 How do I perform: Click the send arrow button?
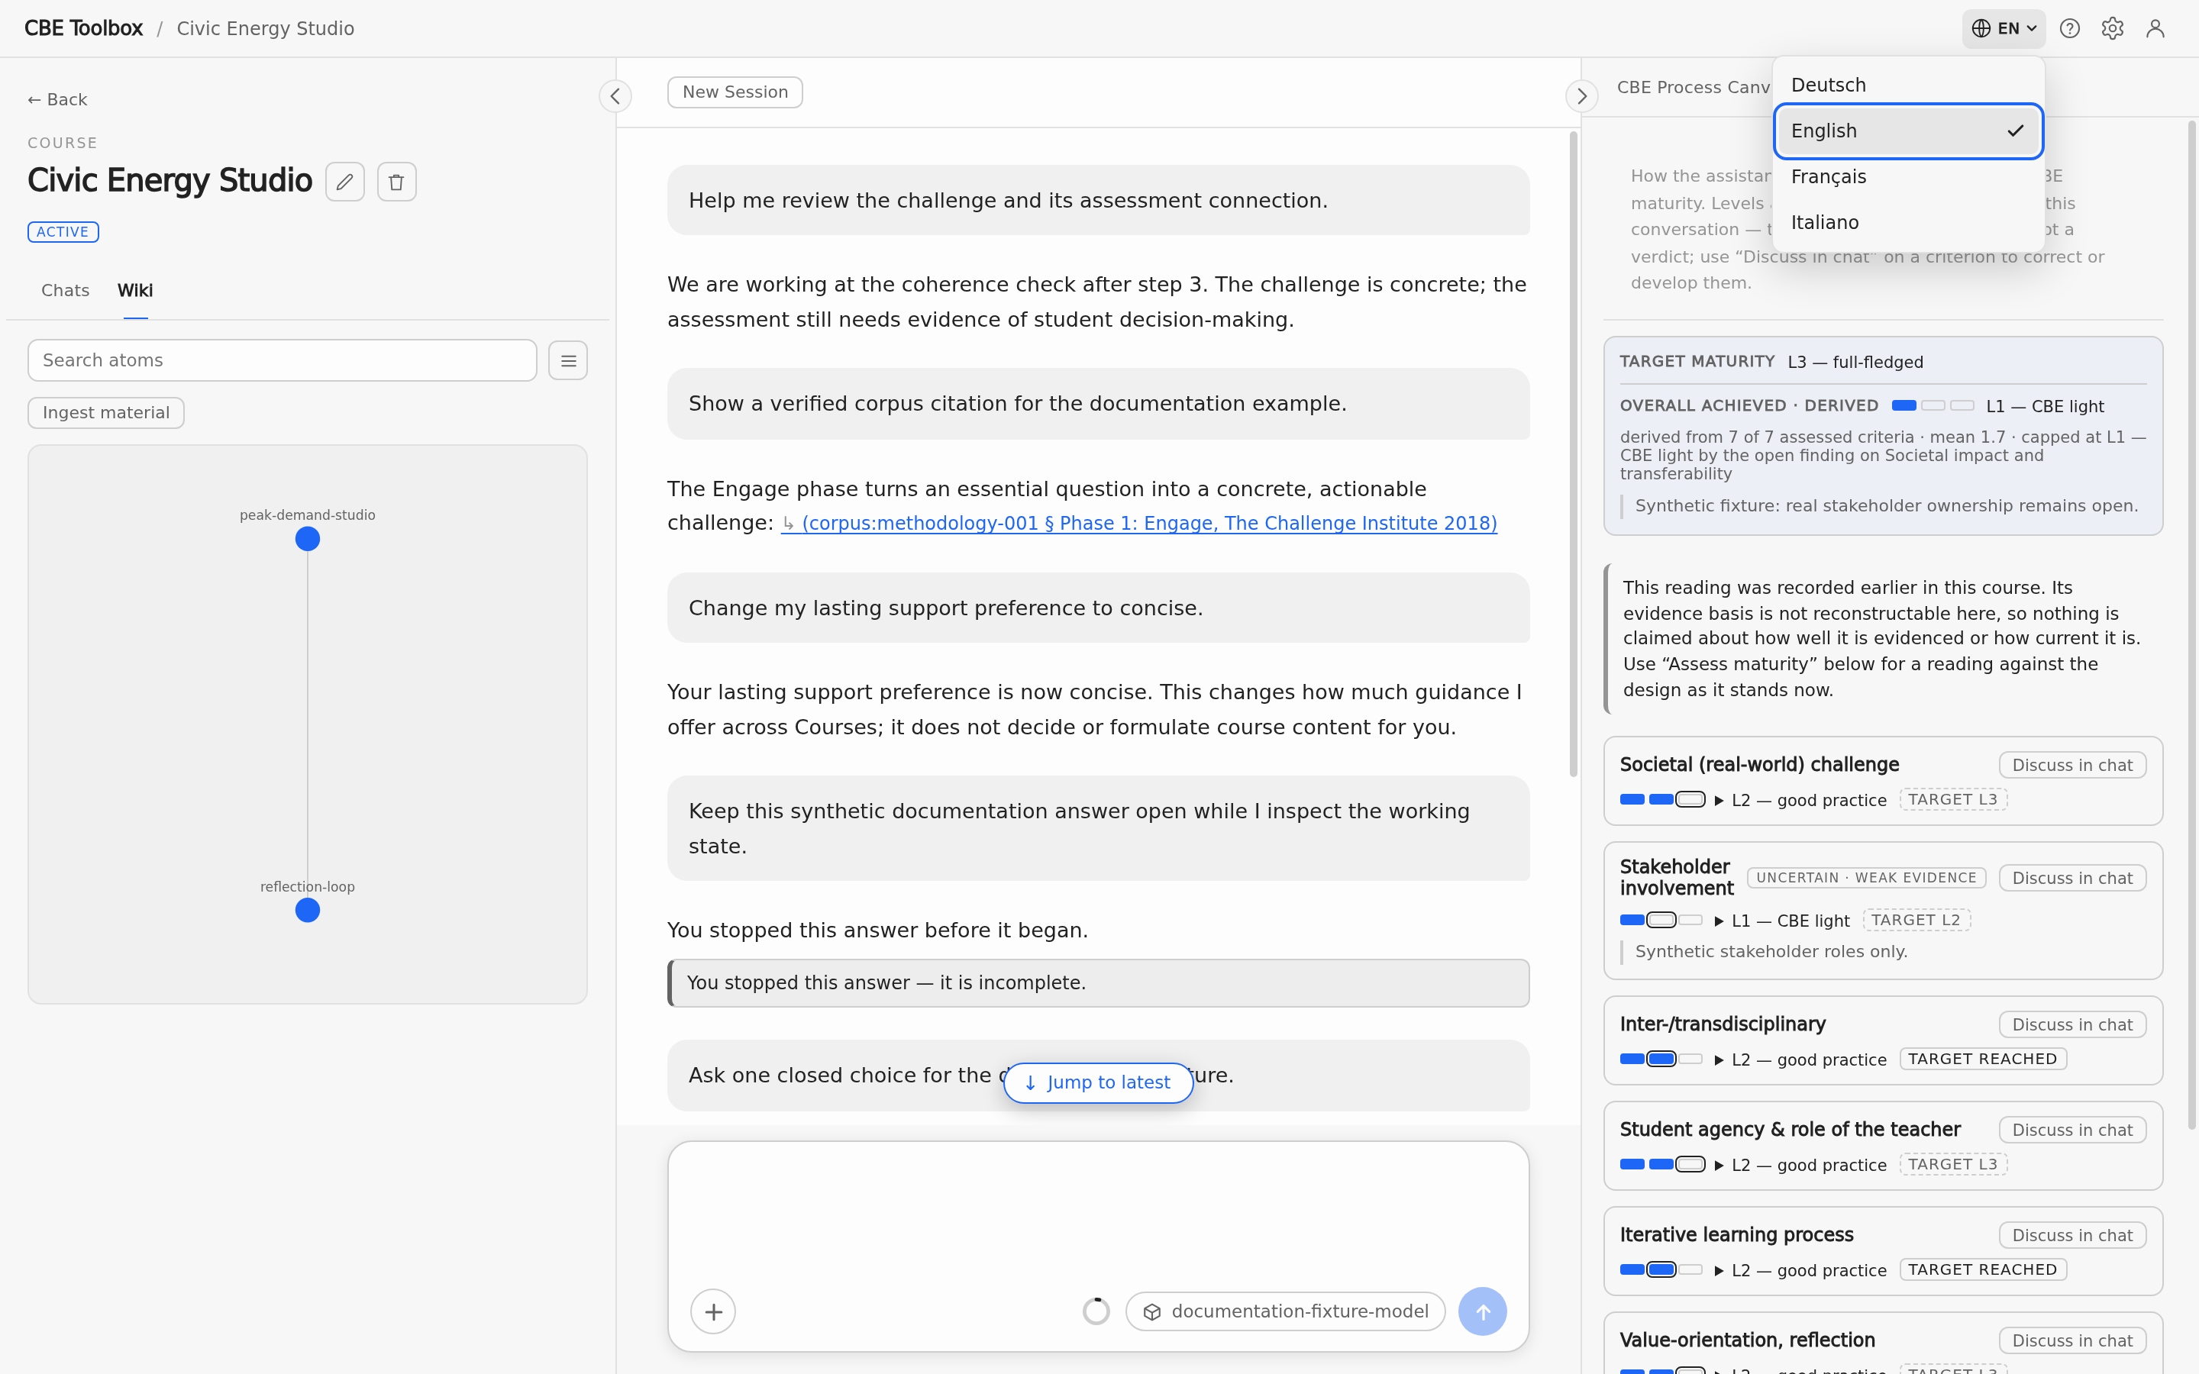click(x=1482, y=1311)
